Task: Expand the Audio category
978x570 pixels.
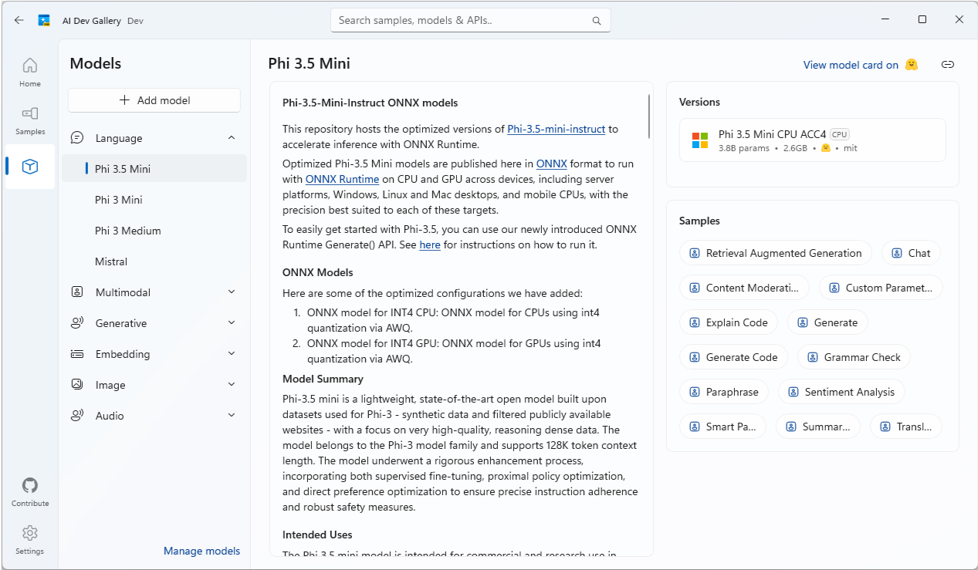Action: tap(232, 416)
